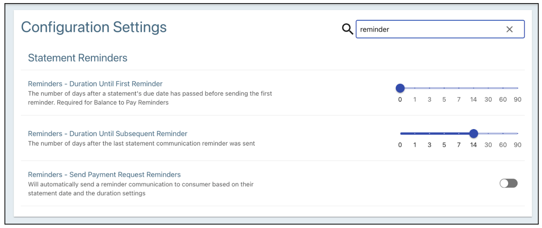Image resolution: width=542 pixels, height=228 pixels.
Task: Set Subsequent Reminder slider to 30
Action: (488, 133)
